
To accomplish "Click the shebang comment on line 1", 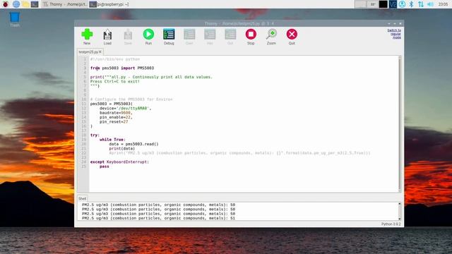I will 115,59.
